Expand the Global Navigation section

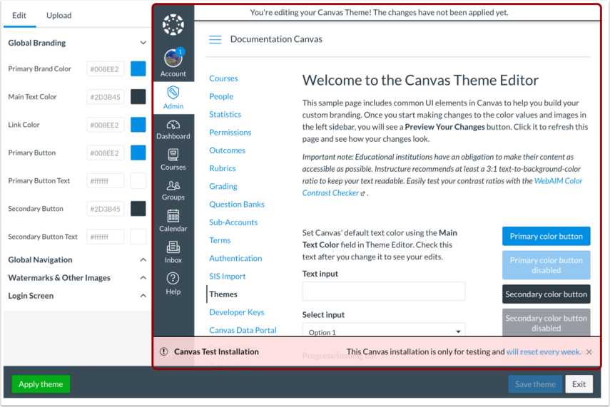coord(143,259)
